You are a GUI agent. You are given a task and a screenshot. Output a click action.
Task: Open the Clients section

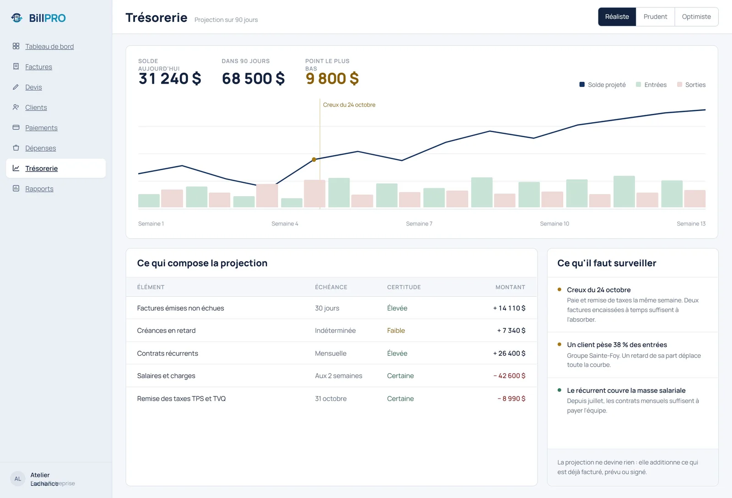[36, 107]
